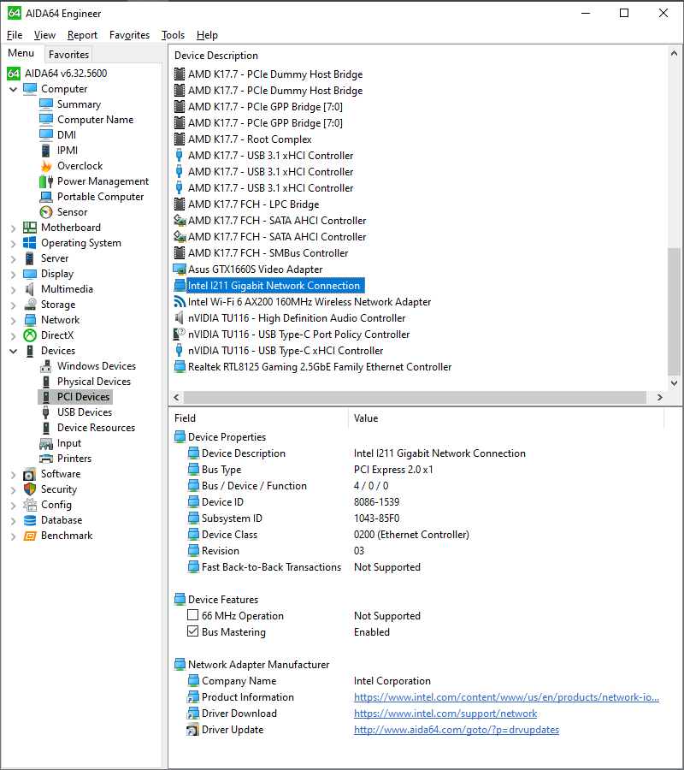This screenshot has height=770, width=684.
Task: Collapse the Devices tree node
Action: click(x=13, y=351)
